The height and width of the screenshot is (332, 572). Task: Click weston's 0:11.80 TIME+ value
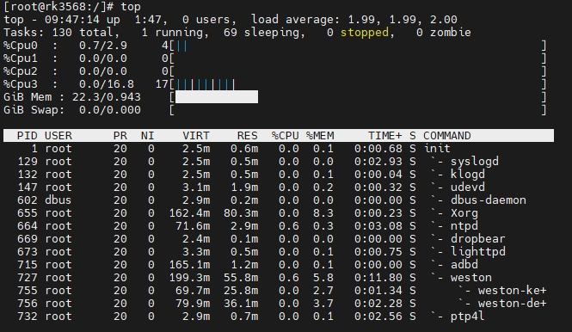378,277
